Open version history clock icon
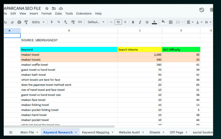The image size is (221, 139). (x=202, y=10)
